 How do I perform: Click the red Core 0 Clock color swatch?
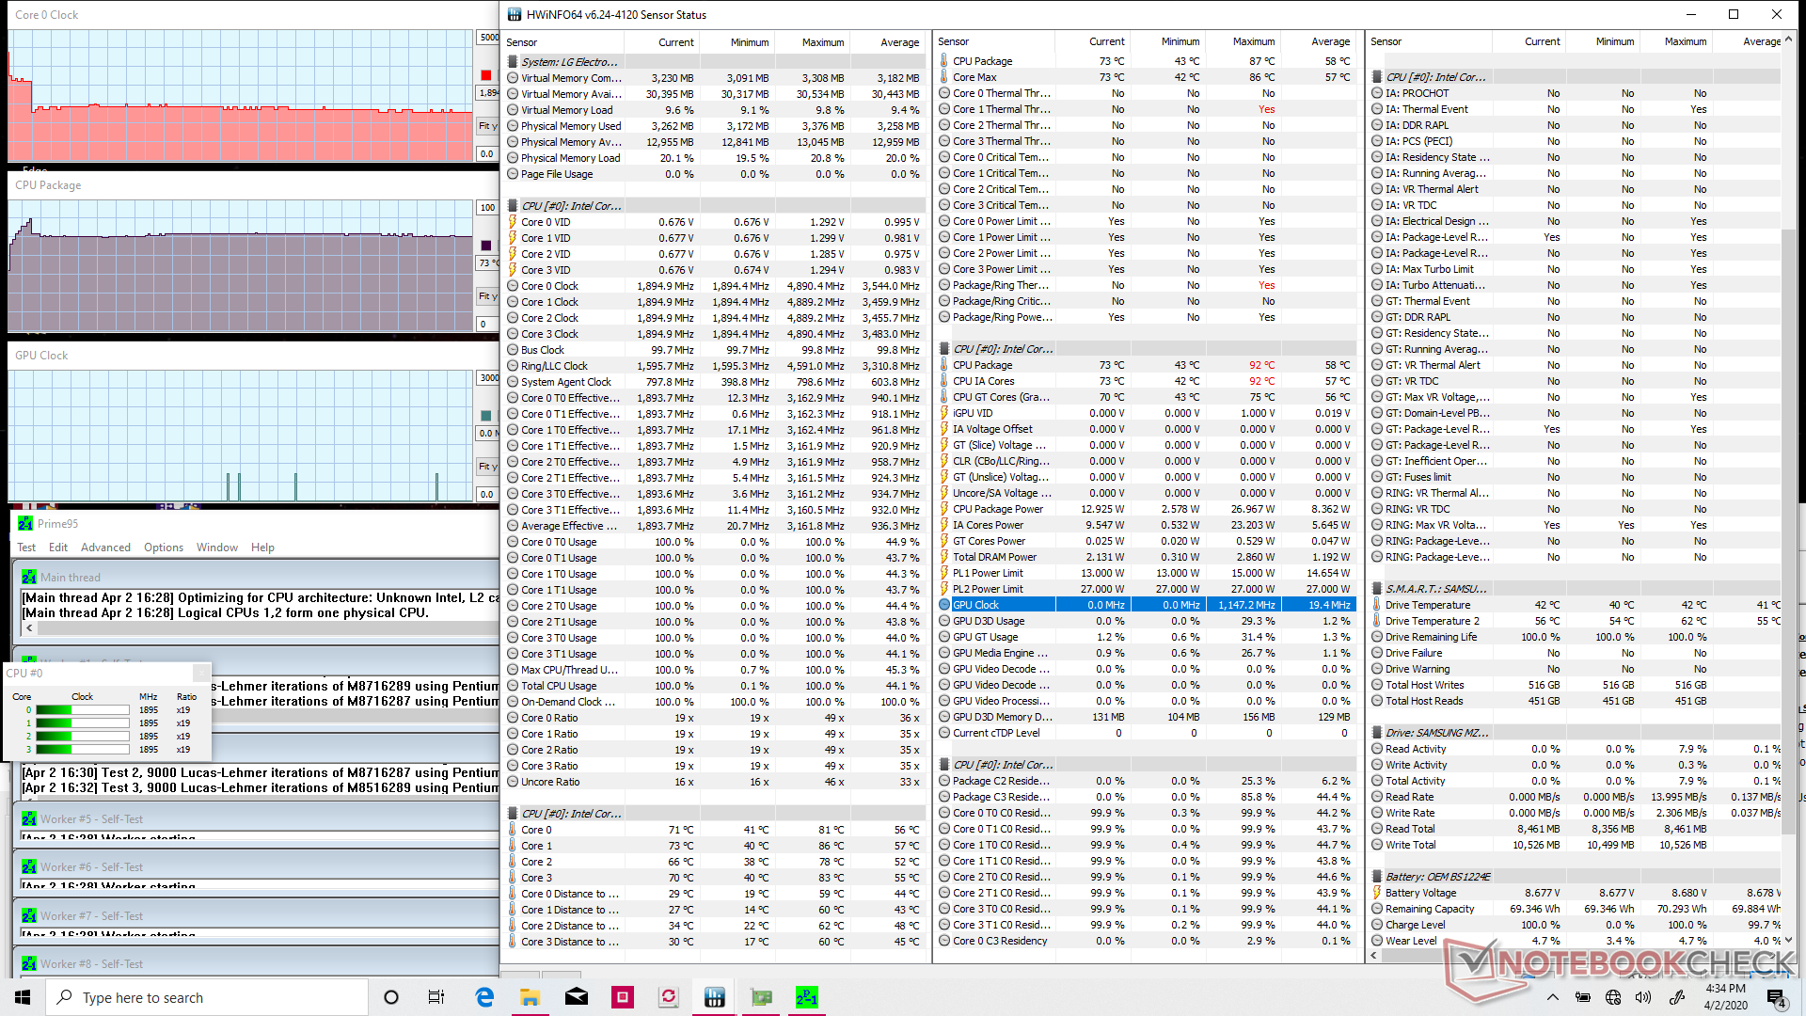(486, 75)
